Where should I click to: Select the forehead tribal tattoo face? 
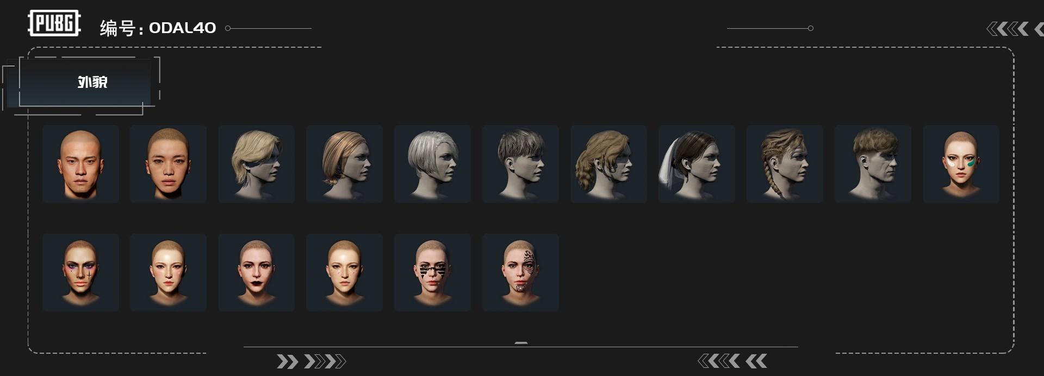[520, 272]
